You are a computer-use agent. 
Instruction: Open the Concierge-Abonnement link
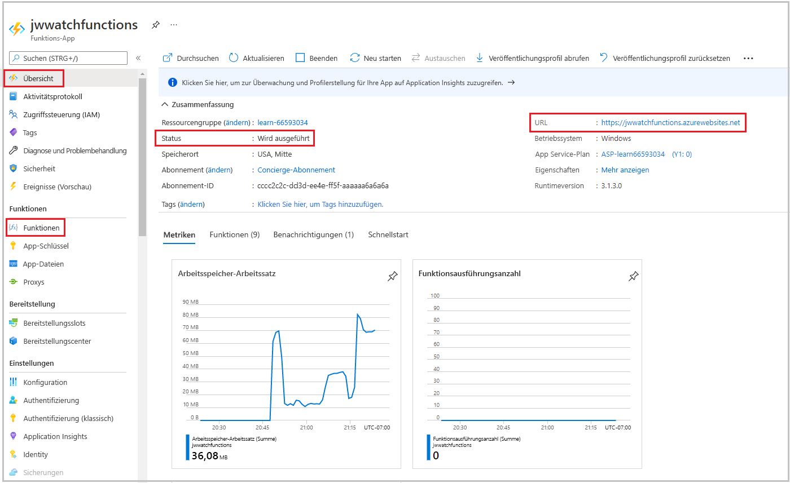(x=296, y=170)
